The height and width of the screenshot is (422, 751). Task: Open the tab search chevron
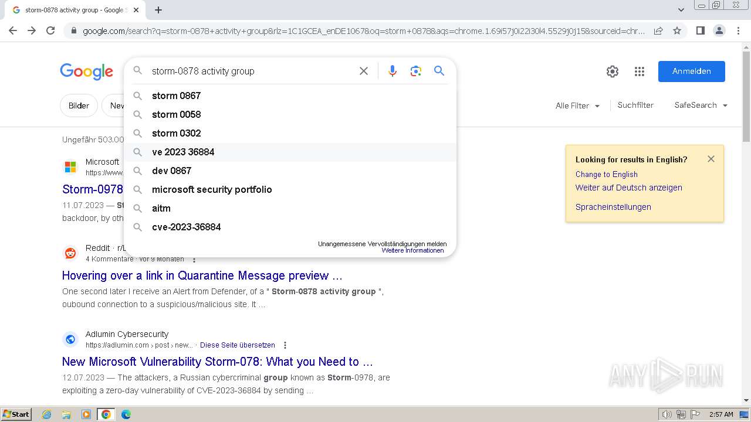(x=681, y=10)
